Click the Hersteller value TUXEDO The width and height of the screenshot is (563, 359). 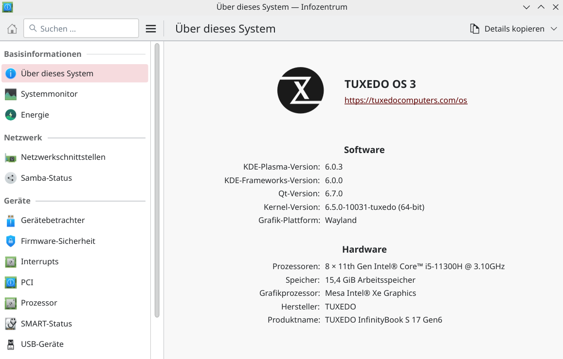341,307
